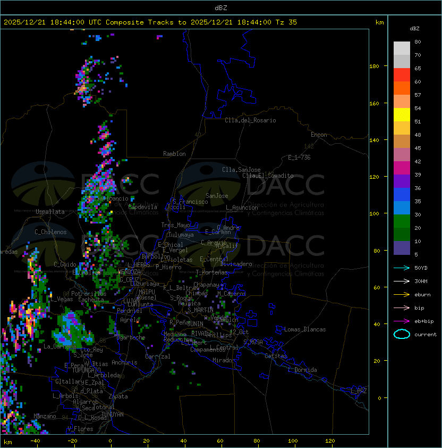The image size is (442, 448).
Task: Select the royal blue swatch on dBZ scale
Action: [x=402, y=195]
